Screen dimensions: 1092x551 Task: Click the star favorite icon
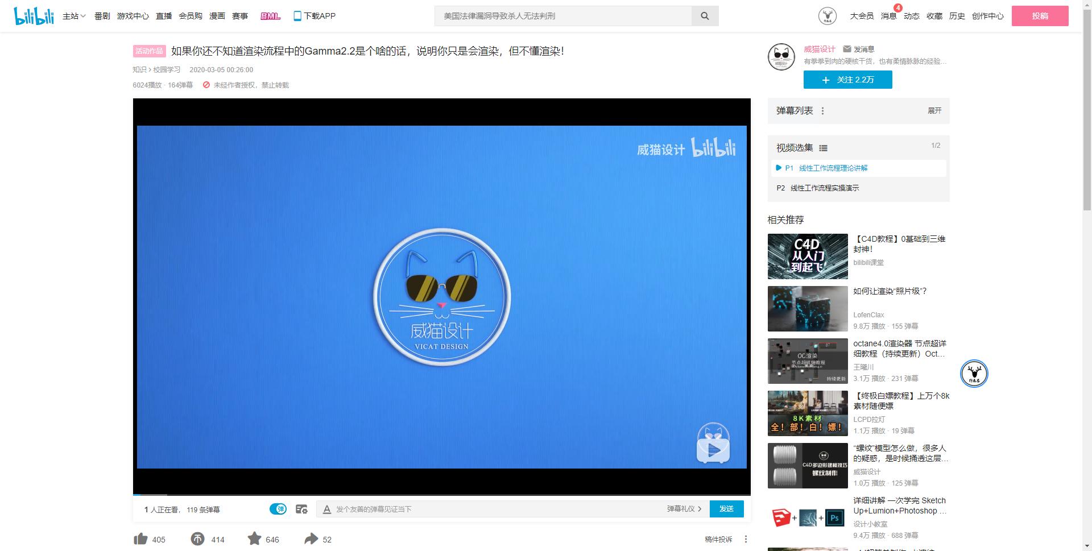[254, 539]
